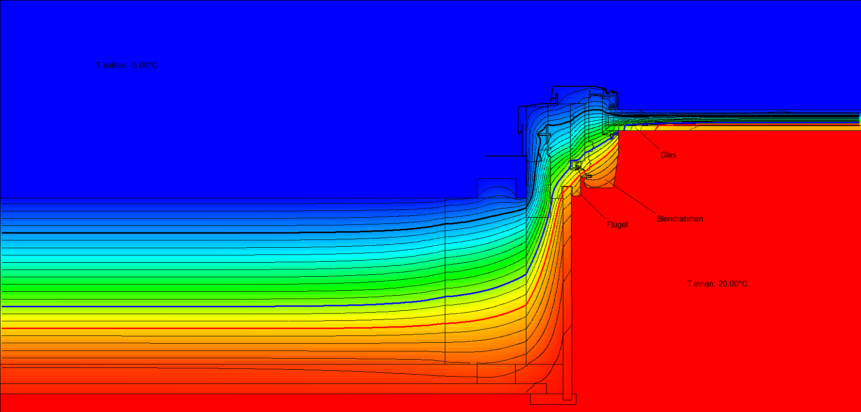Viewport: 861px width, 412px height.
Task: Click the small square block with arc left of frame
Action: (x=496, y=188)
